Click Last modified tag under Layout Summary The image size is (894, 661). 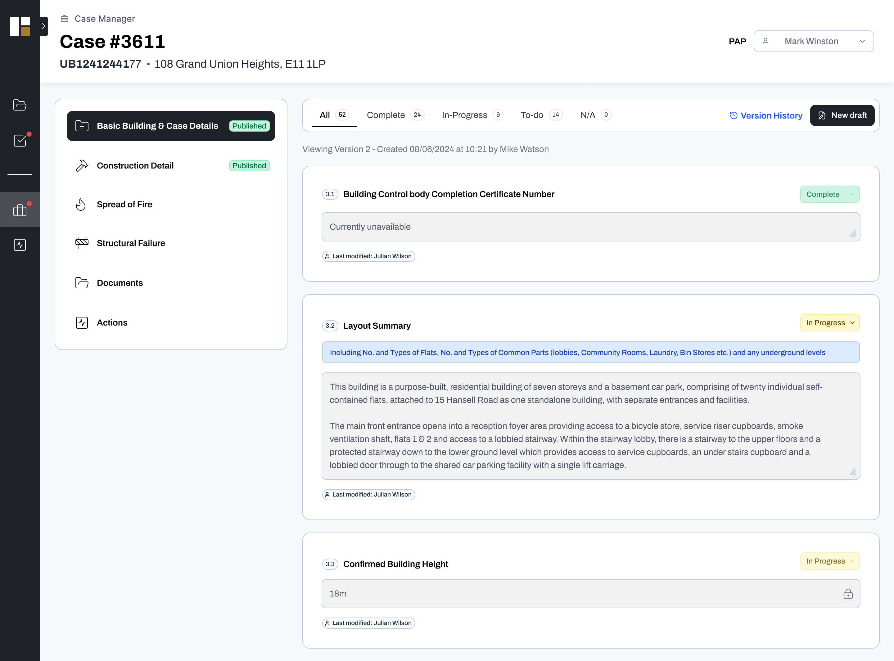pyautogui.click(x=368, y=495)
